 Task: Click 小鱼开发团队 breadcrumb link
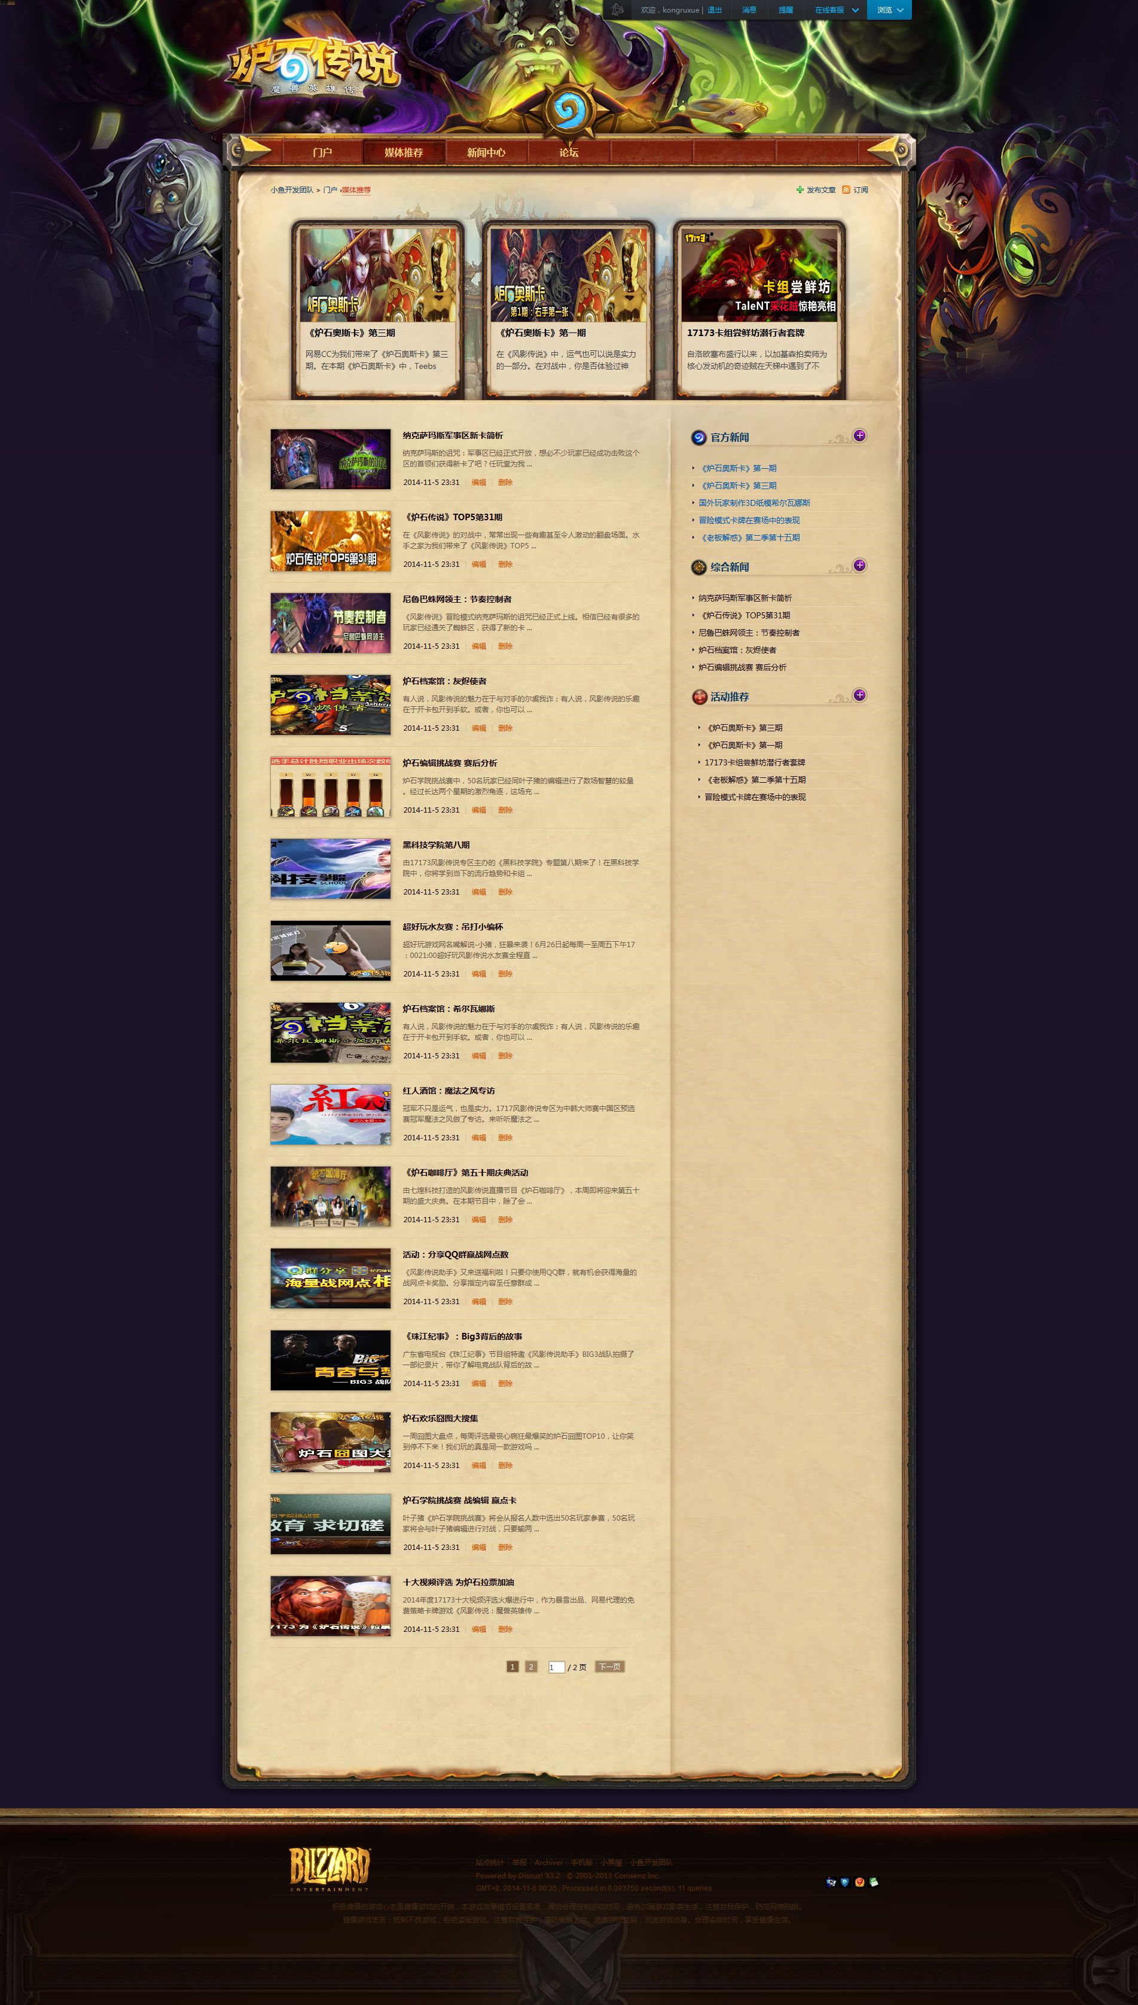point(292,190)
